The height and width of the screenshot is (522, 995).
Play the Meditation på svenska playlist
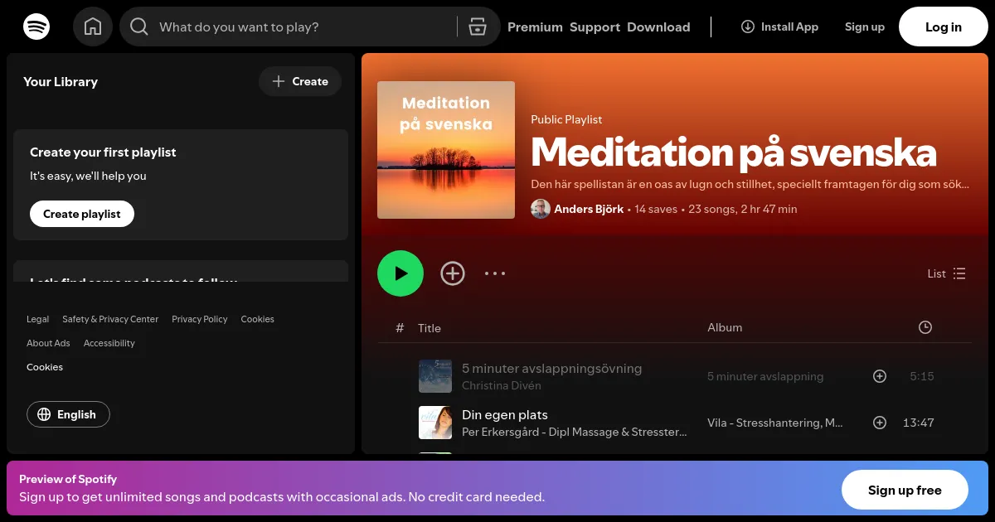(400, 273)
